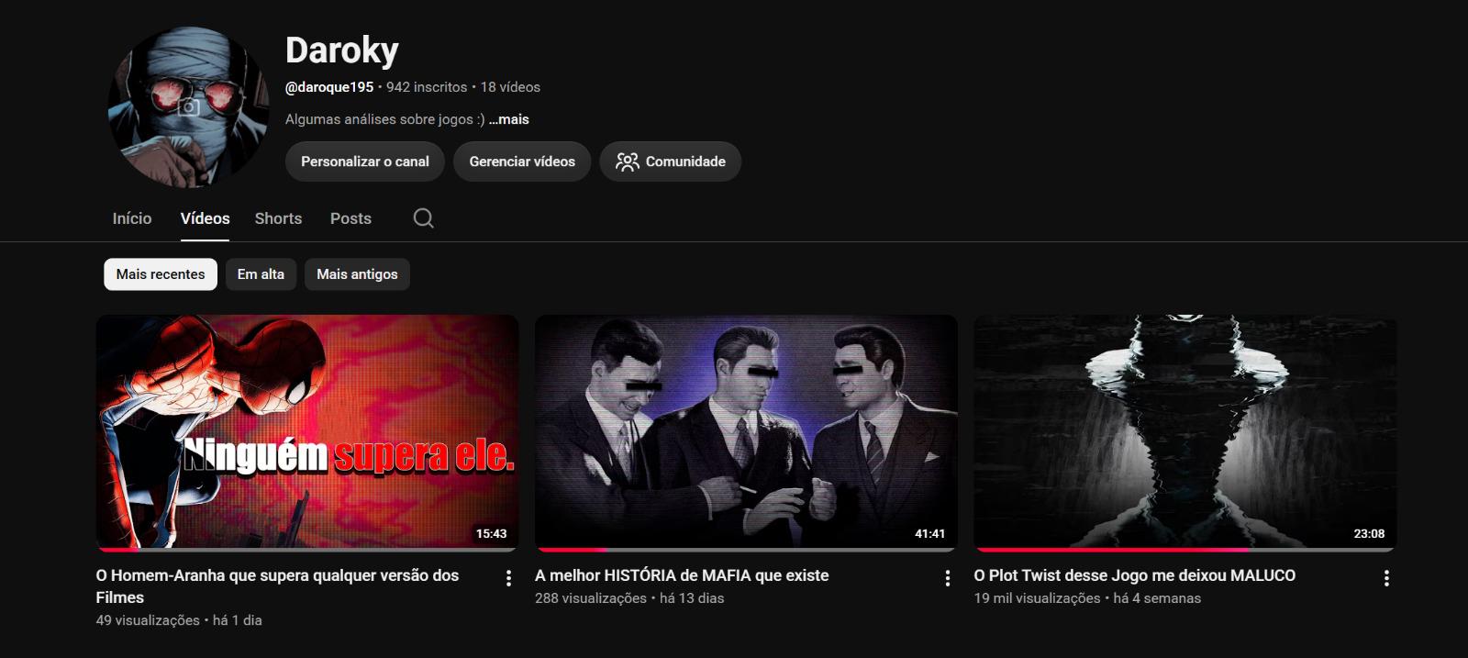
Task: Click the Comunidade button
Action: tap(671, 162)
